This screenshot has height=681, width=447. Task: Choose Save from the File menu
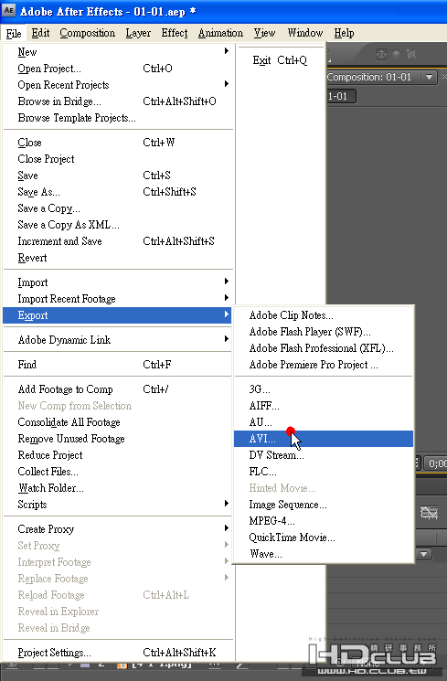coord(118,176)
